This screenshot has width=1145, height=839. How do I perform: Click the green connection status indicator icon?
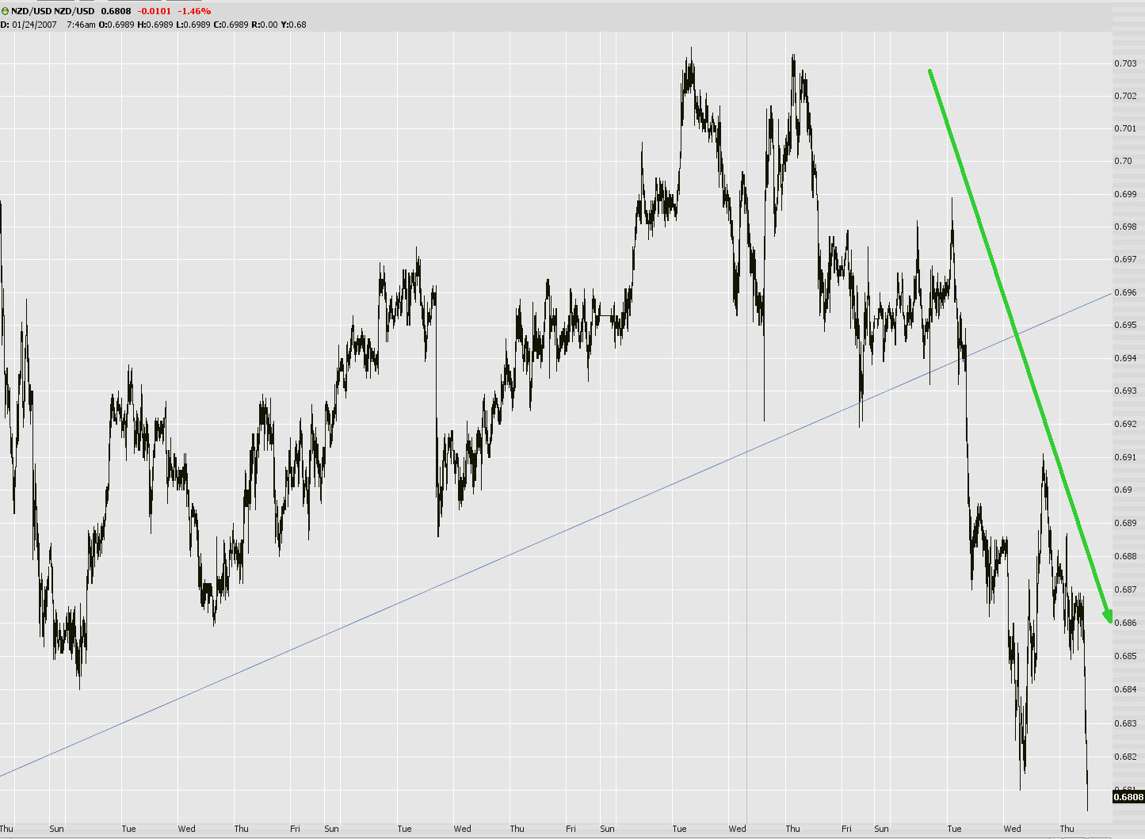6,11
